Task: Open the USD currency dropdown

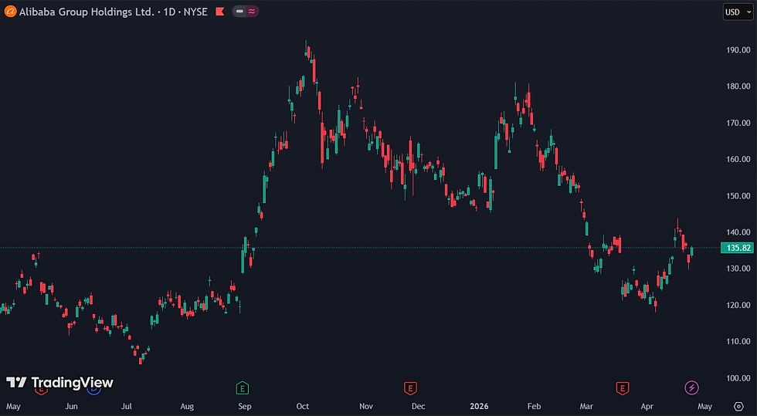Action: pyautogui.click(x=738, y=12)
